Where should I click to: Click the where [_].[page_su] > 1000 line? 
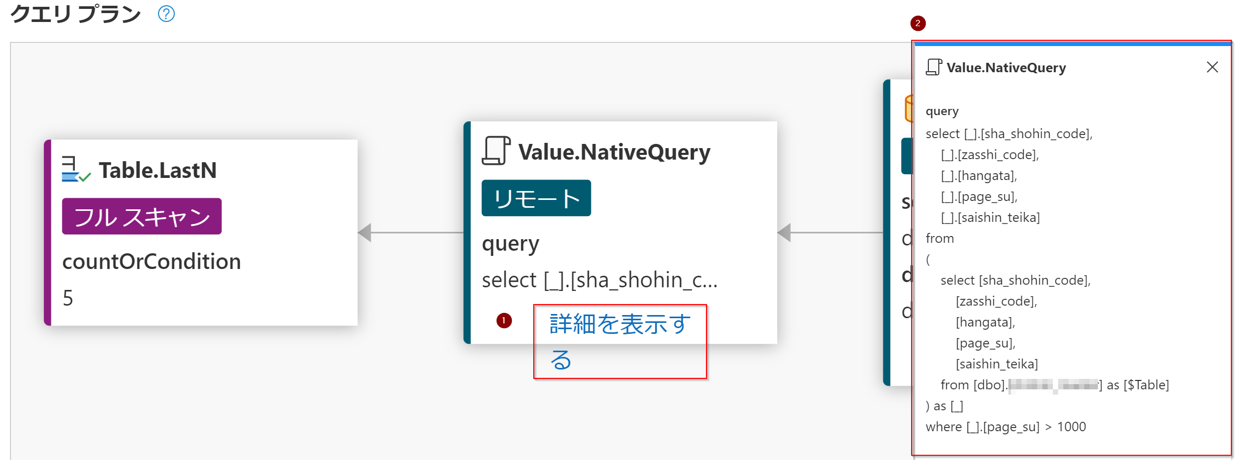coord(1006,427)
